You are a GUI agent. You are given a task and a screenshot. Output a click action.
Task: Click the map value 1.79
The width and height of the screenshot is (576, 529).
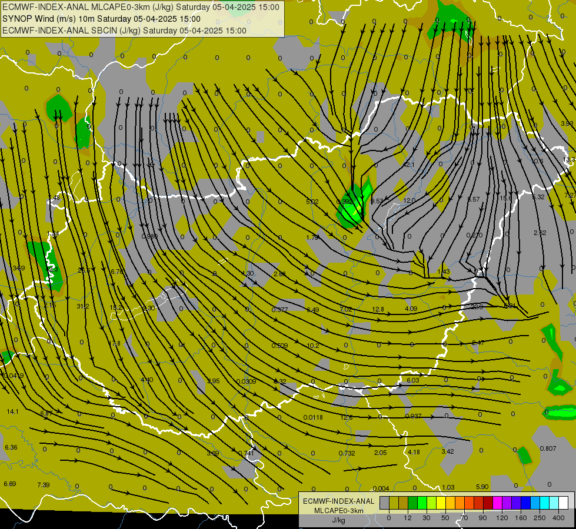[x=312, y=237]
